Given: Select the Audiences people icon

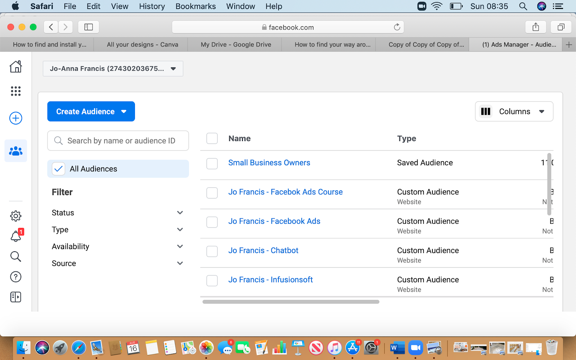Looking at the screenshot, I should (16, 151).
